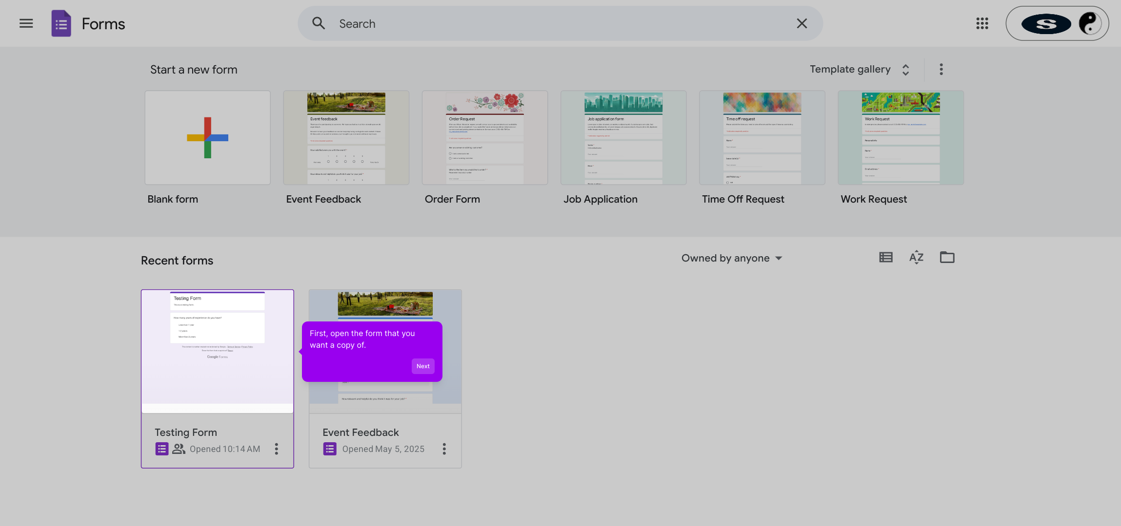Open more options for Testing Form
The height and width of the screenshot is (526, 1121).
(277, 449)
